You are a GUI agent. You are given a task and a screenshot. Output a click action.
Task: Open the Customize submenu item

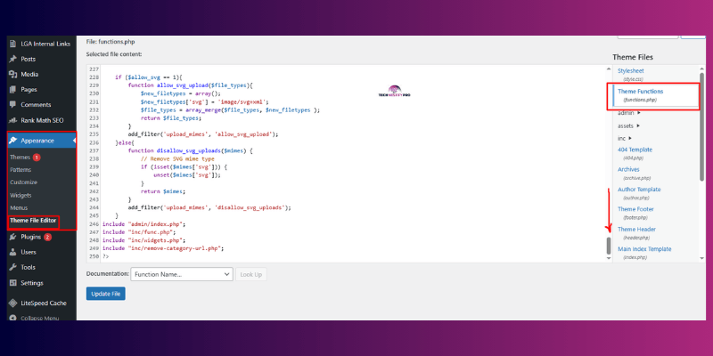click(x=24, y=182)
